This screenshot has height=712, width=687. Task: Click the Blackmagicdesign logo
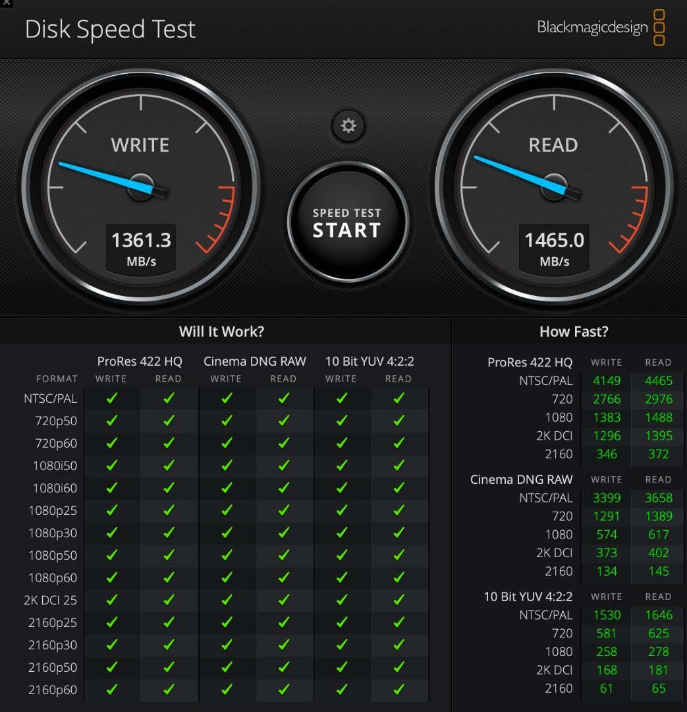[x=601, y=27]
